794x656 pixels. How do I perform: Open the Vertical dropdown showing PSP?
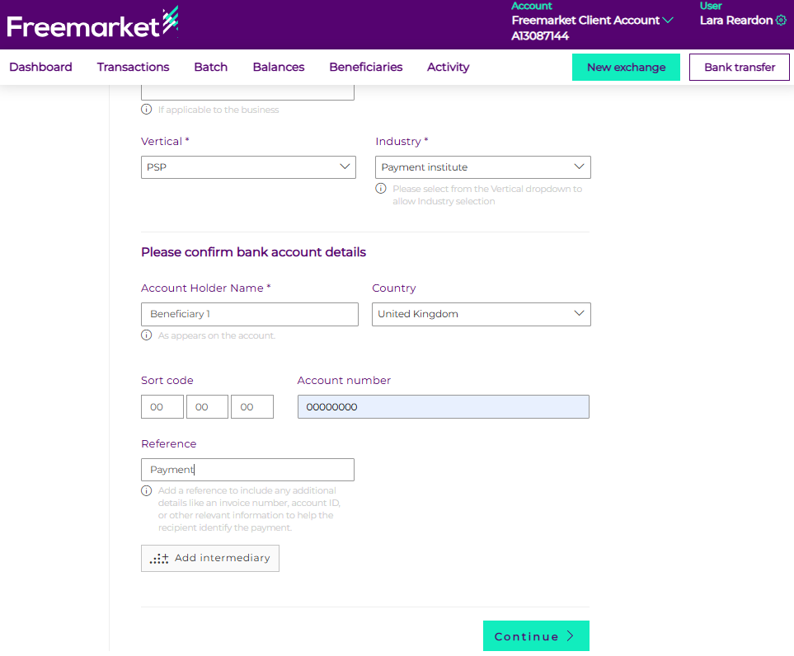tap(248, 167)
